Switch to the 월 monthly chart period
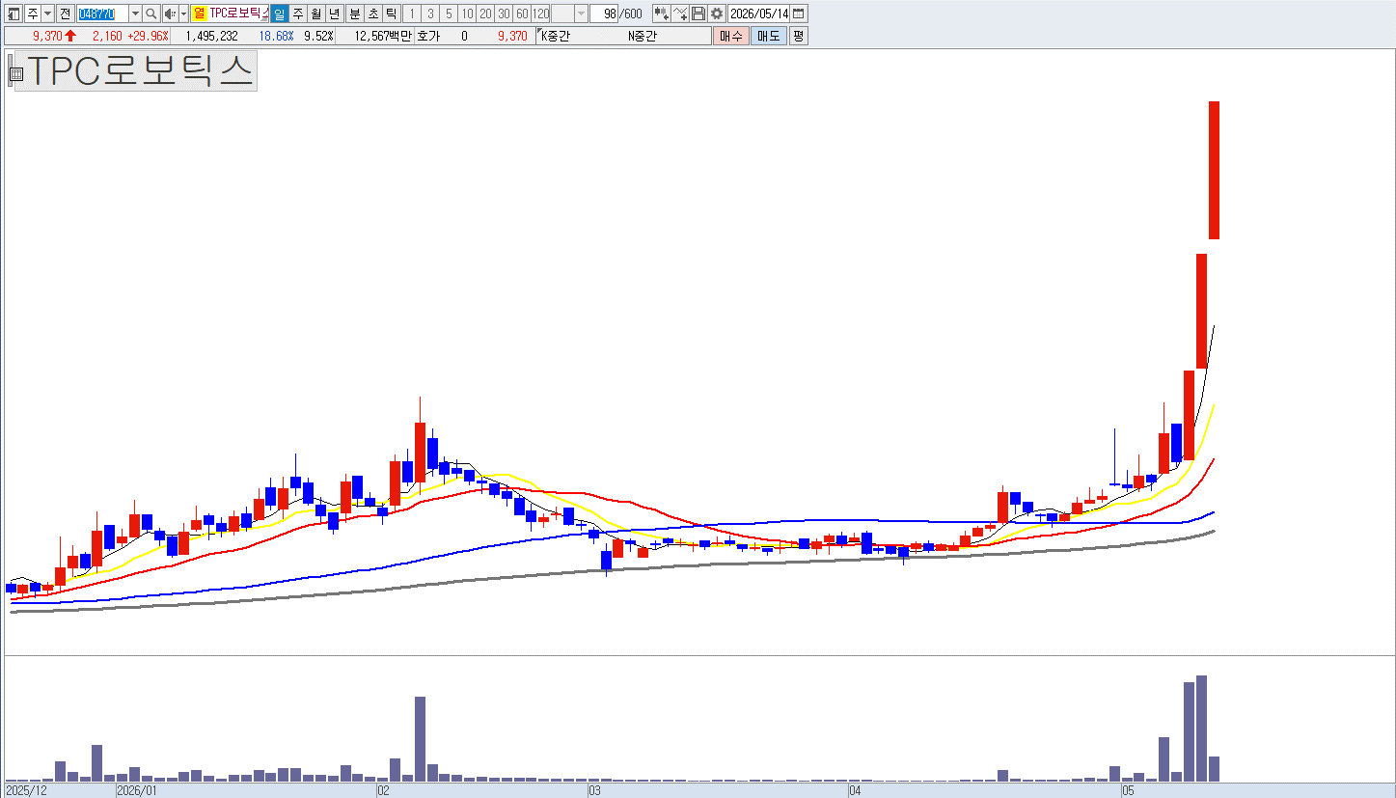Viewport: 1396px width, 798px height. [x=315, y=14]
